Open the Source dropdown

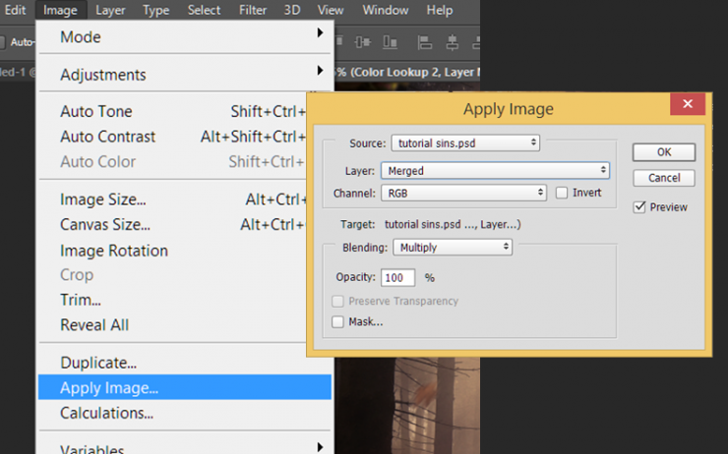pos(465,142)
